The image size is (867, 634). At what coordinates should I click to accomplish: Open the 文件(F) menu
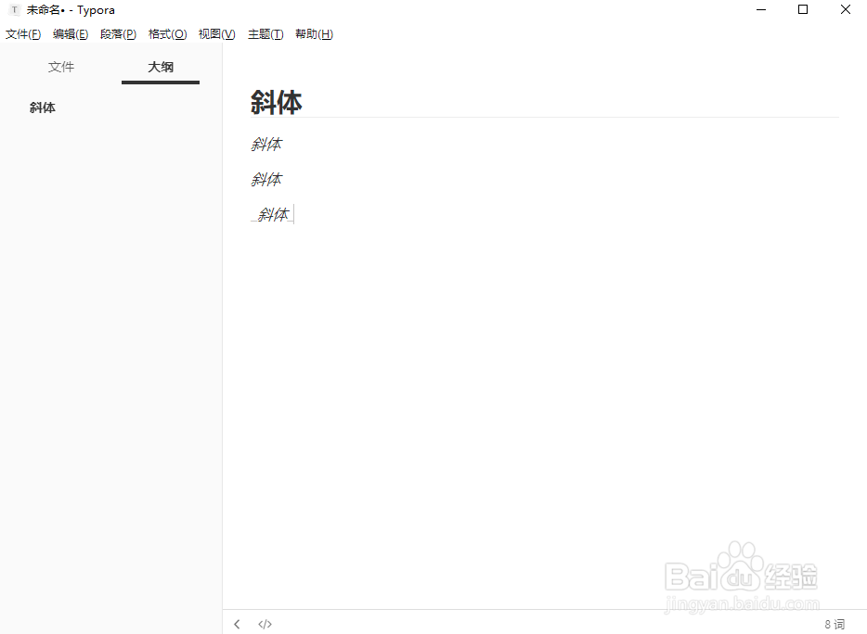[23, 34]
